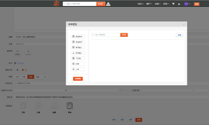The width and height of the screenshot is (209, 125).
Task: Switch to the 文章 type tab
Action: [x=17, y=77]
